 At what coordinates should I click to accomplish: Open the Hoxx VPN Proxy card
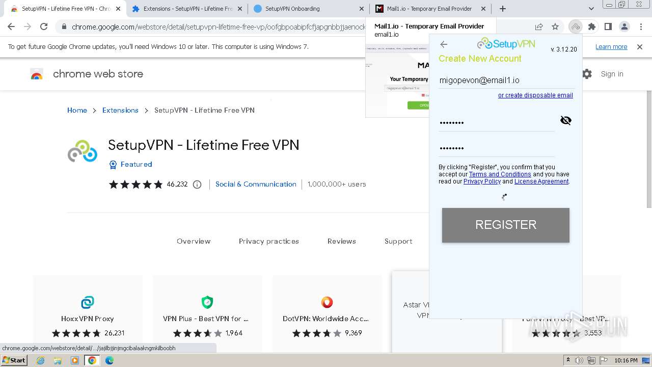(88, 313)
